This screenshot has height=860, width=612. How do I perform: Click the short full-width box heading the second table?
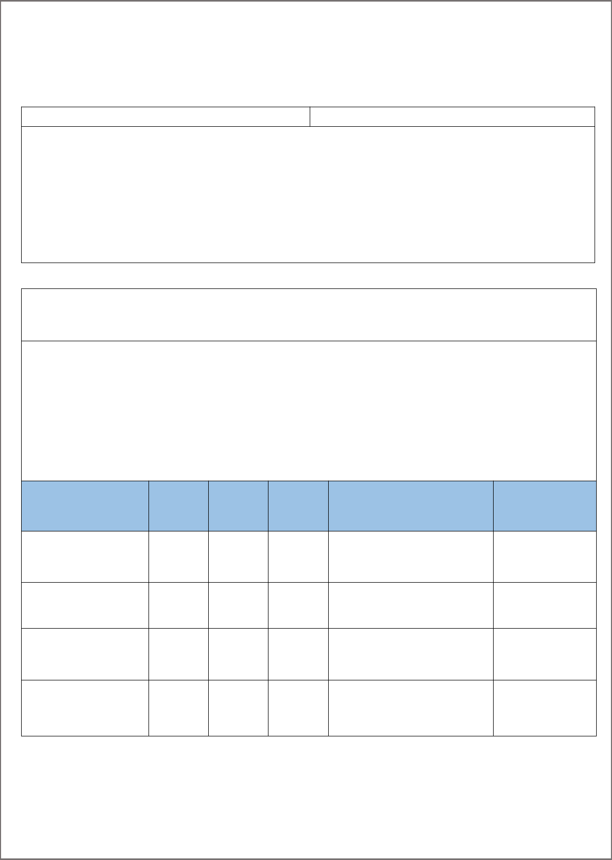click(309, 315)
